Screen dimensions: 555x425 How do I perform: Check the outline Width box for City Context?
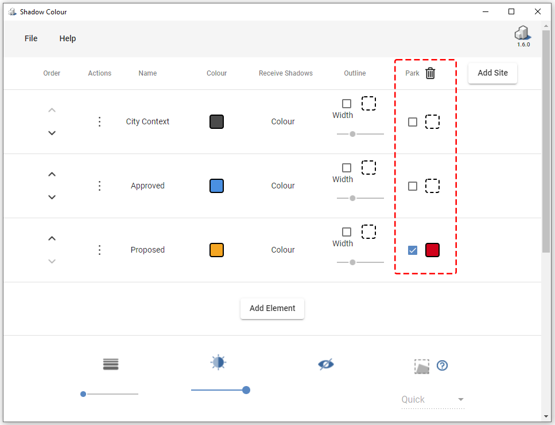click(x=347, y=104)
